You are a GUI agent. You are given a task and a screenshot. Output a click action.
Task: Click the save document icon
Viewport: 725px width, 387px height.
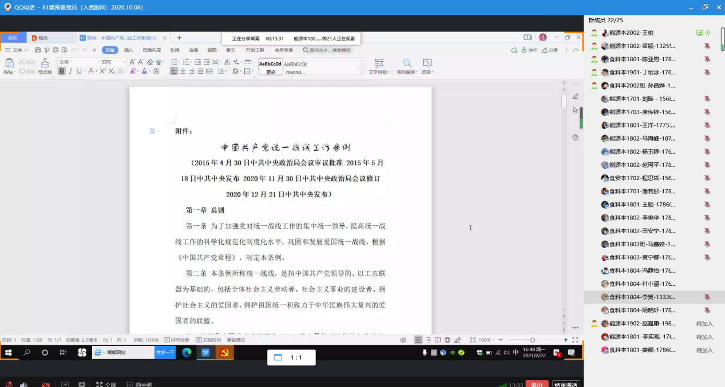point(38,50)
